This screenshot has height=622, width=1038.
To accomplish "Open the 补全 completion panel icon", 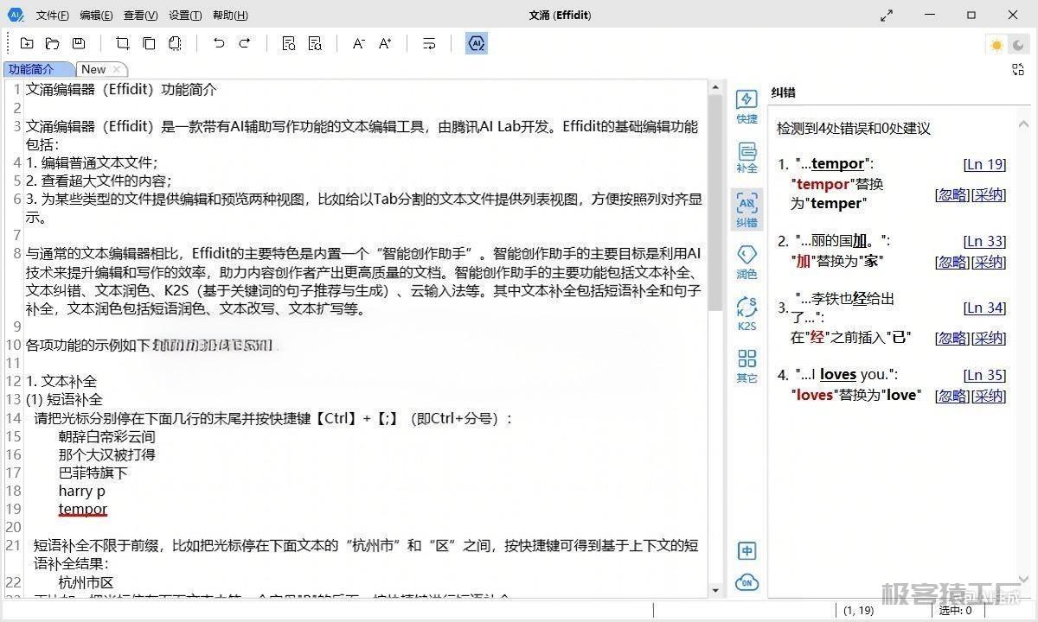I will click(746, 158).
